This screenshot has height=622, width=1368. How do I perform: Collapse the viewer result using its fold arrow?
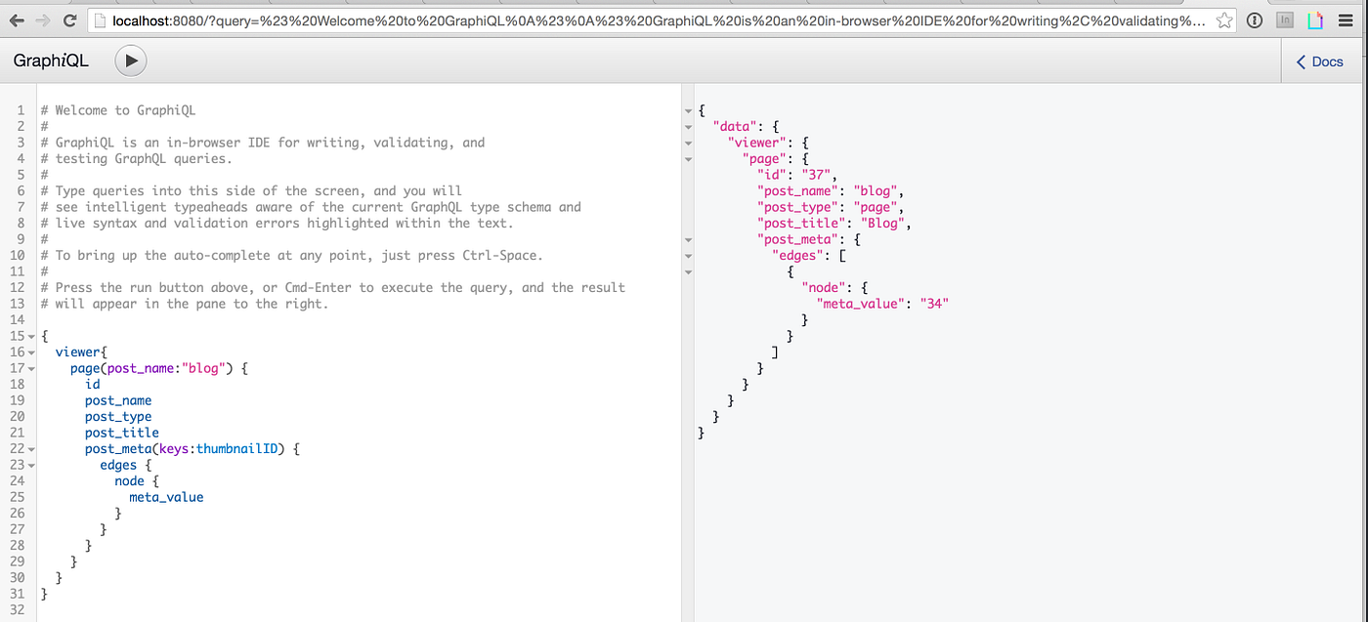(689, 142)
